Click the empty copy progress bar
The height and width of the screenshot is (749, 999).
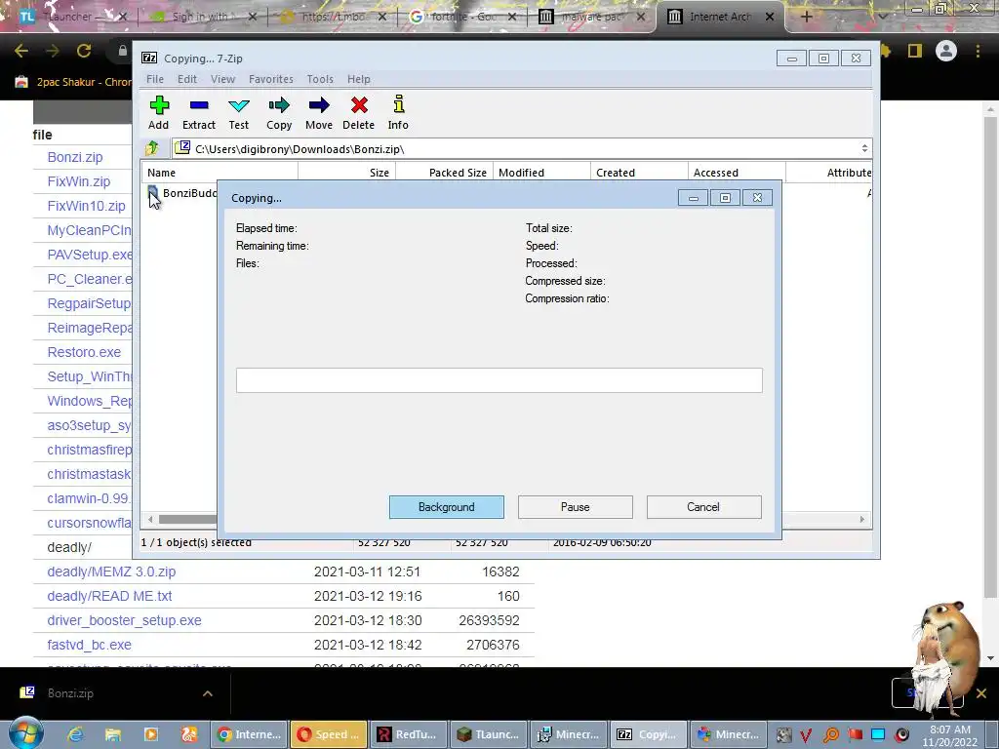tap(499, 380)
